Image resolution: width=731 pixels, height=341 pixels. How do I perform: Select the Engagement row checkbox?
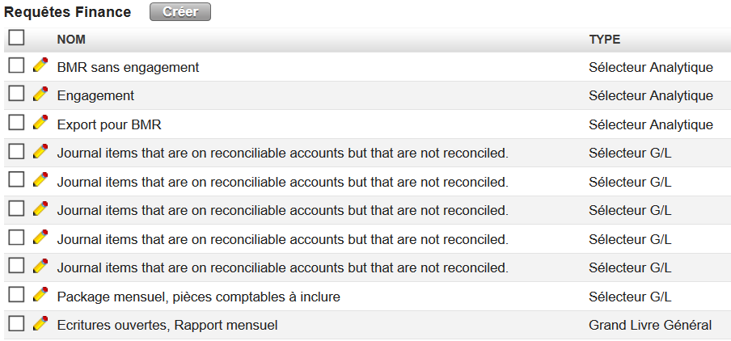pyautogui.click(x=16, y=95)
